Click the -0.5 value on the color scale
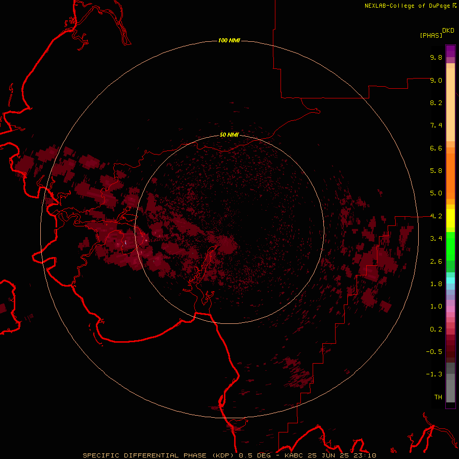The image size is (459, 459). 434,352
